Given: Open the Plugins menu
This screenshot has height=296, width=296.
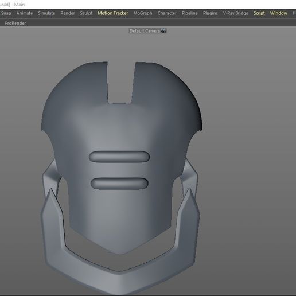Looking at the screenshot, I should coord(210,13).
